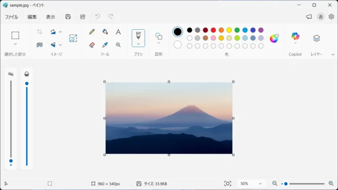Image resolution: width=338 pixels, height=190 pixels.
Task: Expand the selection tool options arrow
Action: click(15, 44)
